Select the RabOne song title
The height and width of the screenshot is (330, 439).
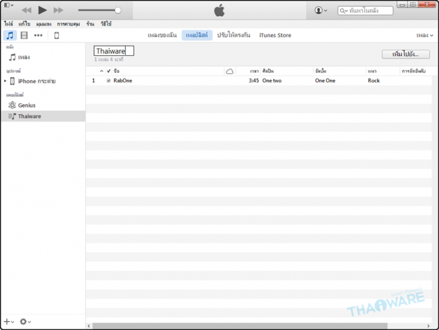tap(123, 80)
